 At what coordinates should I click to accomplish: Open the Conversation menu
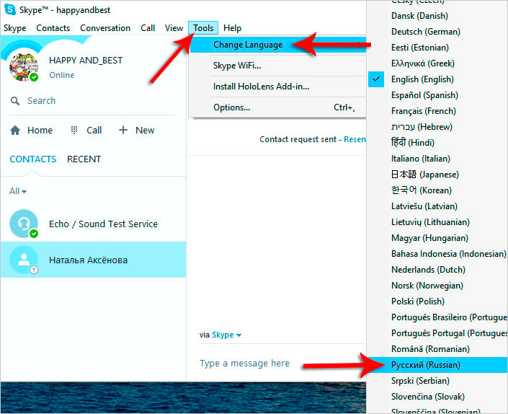coord(105,28)
